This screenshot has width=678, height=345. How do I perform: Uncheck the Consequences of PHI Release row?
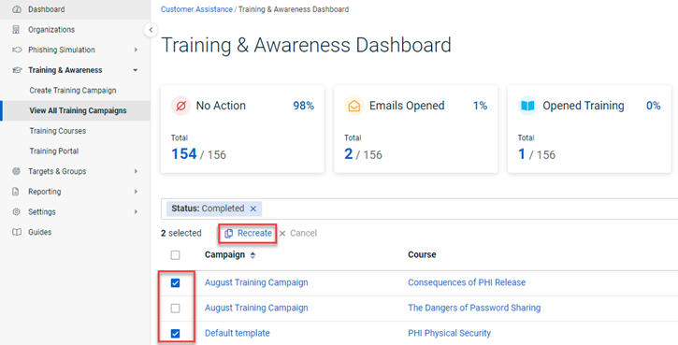(x=175, y=282)
